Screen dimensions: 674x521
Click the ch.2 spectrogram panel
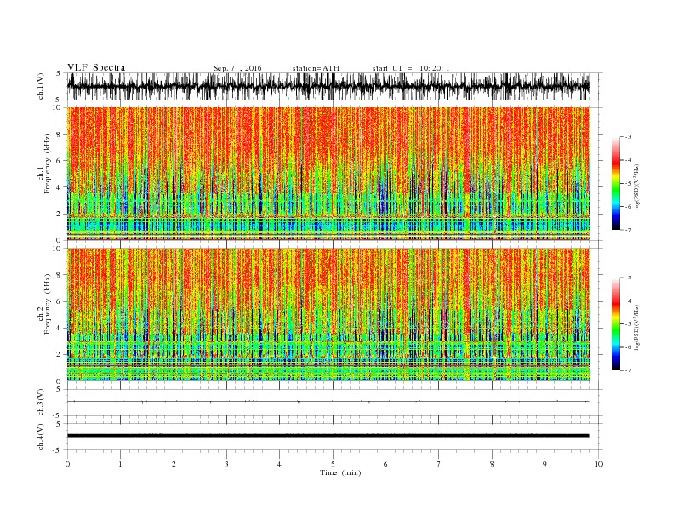click(328, 314)
